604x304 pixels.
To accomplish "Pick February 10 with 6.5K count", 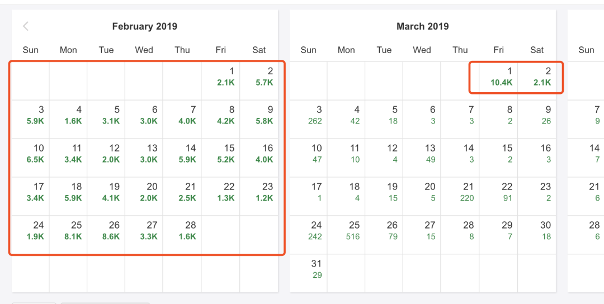I will [31, 154].
